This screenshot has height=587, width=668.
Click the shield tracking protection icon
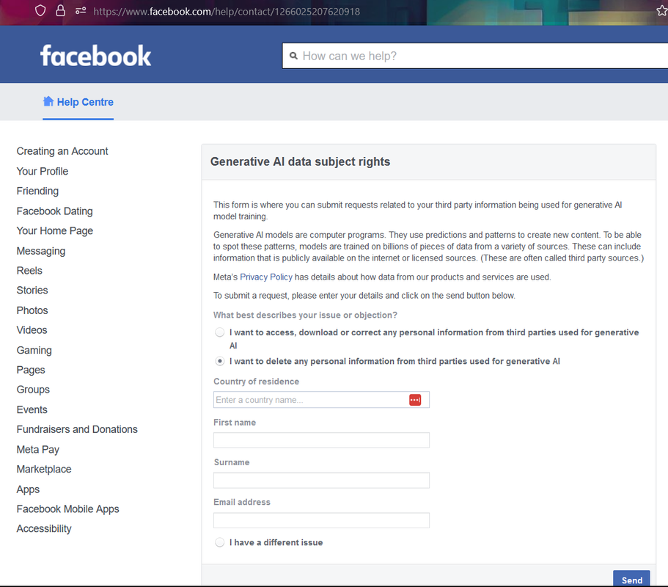pyautogui.click(x=40, y=11)
